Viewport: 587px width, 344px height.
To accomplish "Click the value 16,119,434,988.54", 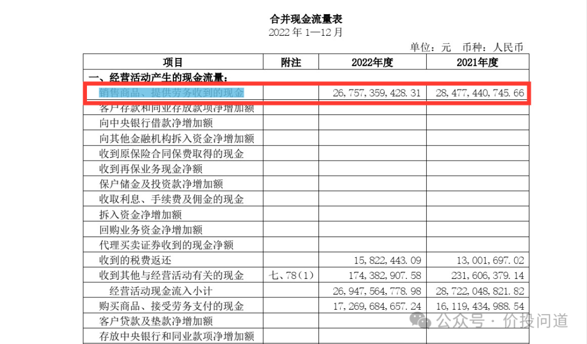I will click(480, 306).
